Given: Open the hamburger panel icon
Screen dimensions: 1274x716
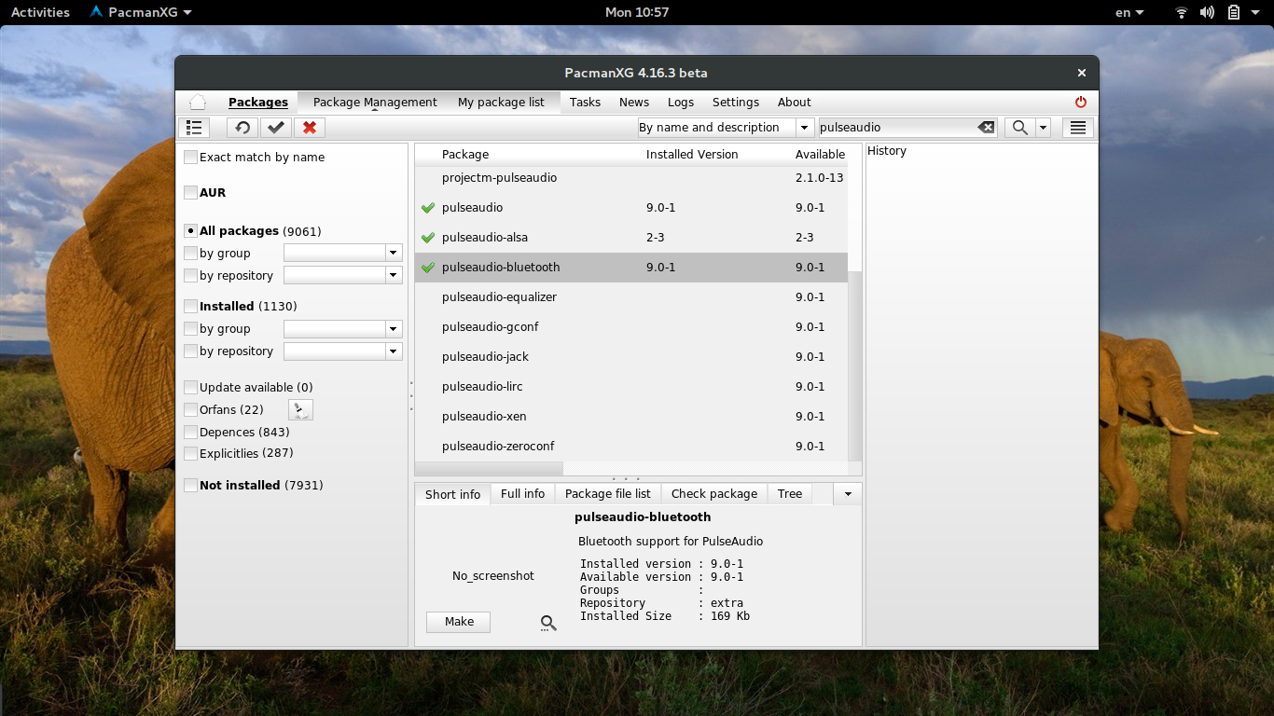Looking at the screenshot, I should point(1078,128).
